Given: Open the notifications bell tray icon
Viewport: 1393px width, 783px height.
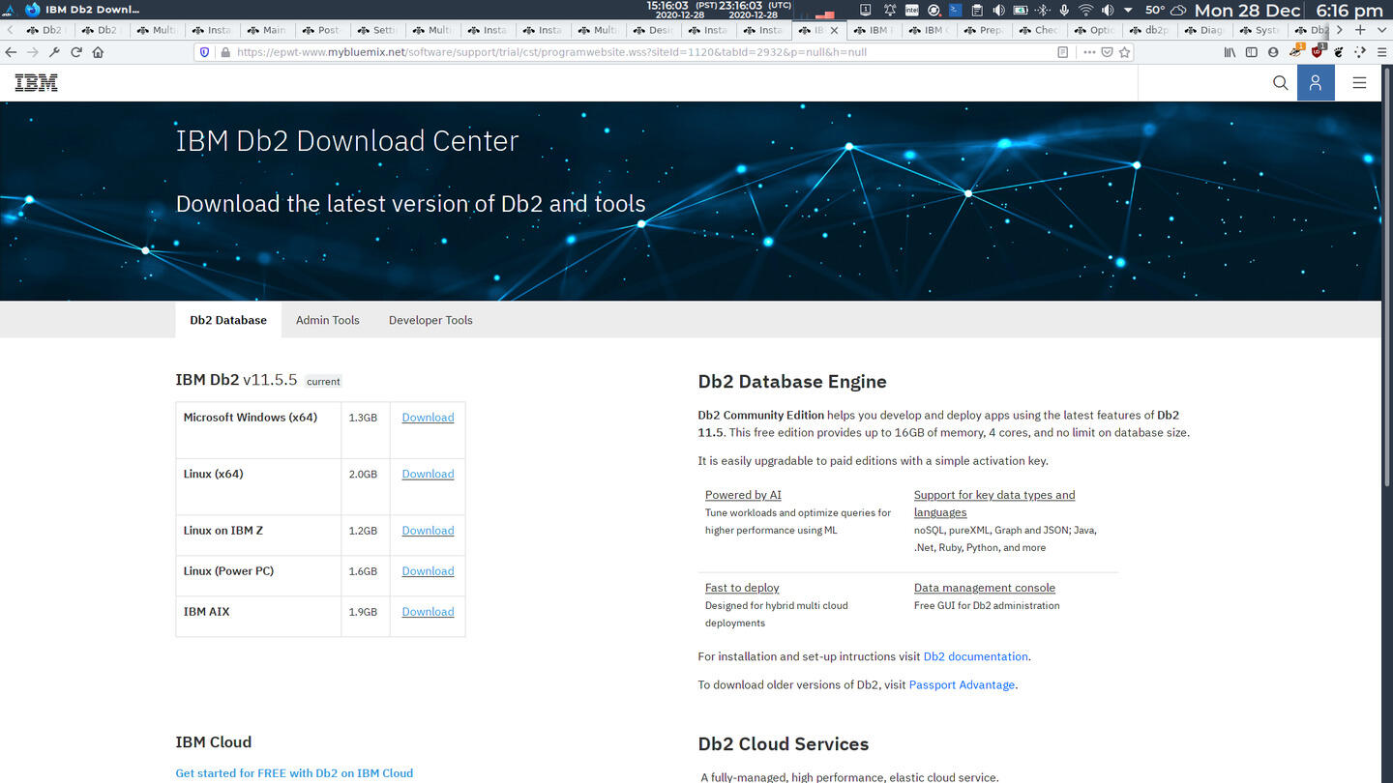Looking at the screenshot, I should pos(889,10).
